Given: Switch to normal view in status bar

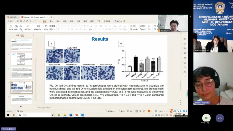Looking at the screenshot, I should click(x=137, y=111).
